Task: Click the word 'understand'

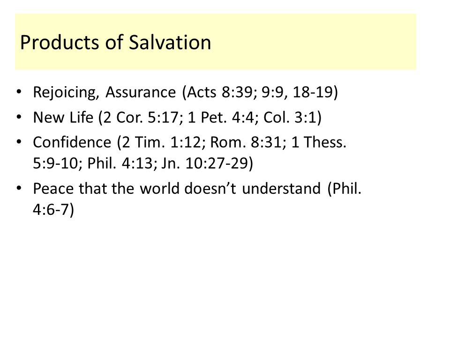Action: [x=281, y=189]
